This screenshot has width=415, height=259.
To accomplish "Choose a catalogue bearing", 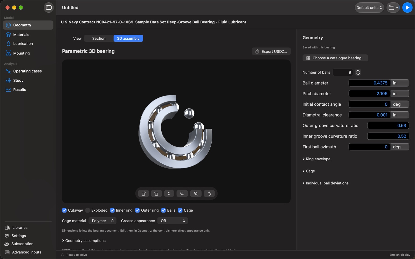I will (x=335, y=58).
